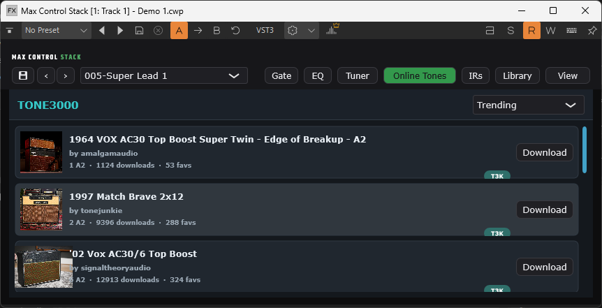
Task: Expand the dropdown arrow beside the gear
Action: (x=311, y=30)
